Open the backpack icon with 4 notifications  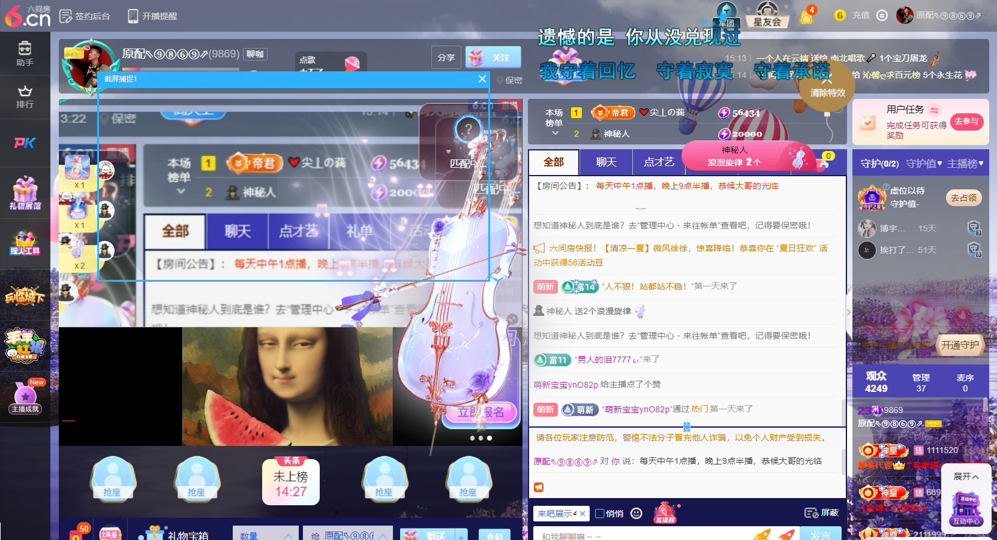(x=807, y=15)
